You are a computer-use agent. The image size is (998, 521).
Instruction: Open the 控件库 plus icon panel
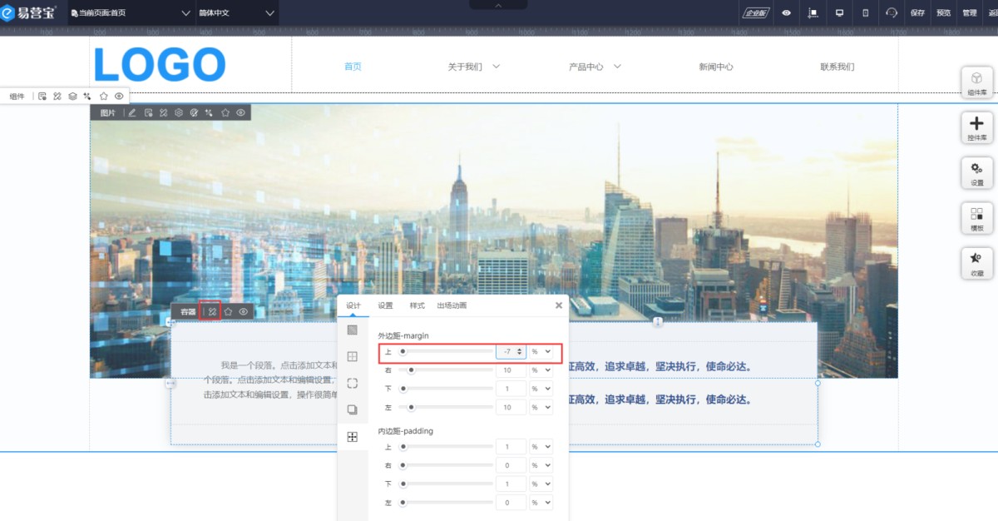tap(976, 127)
